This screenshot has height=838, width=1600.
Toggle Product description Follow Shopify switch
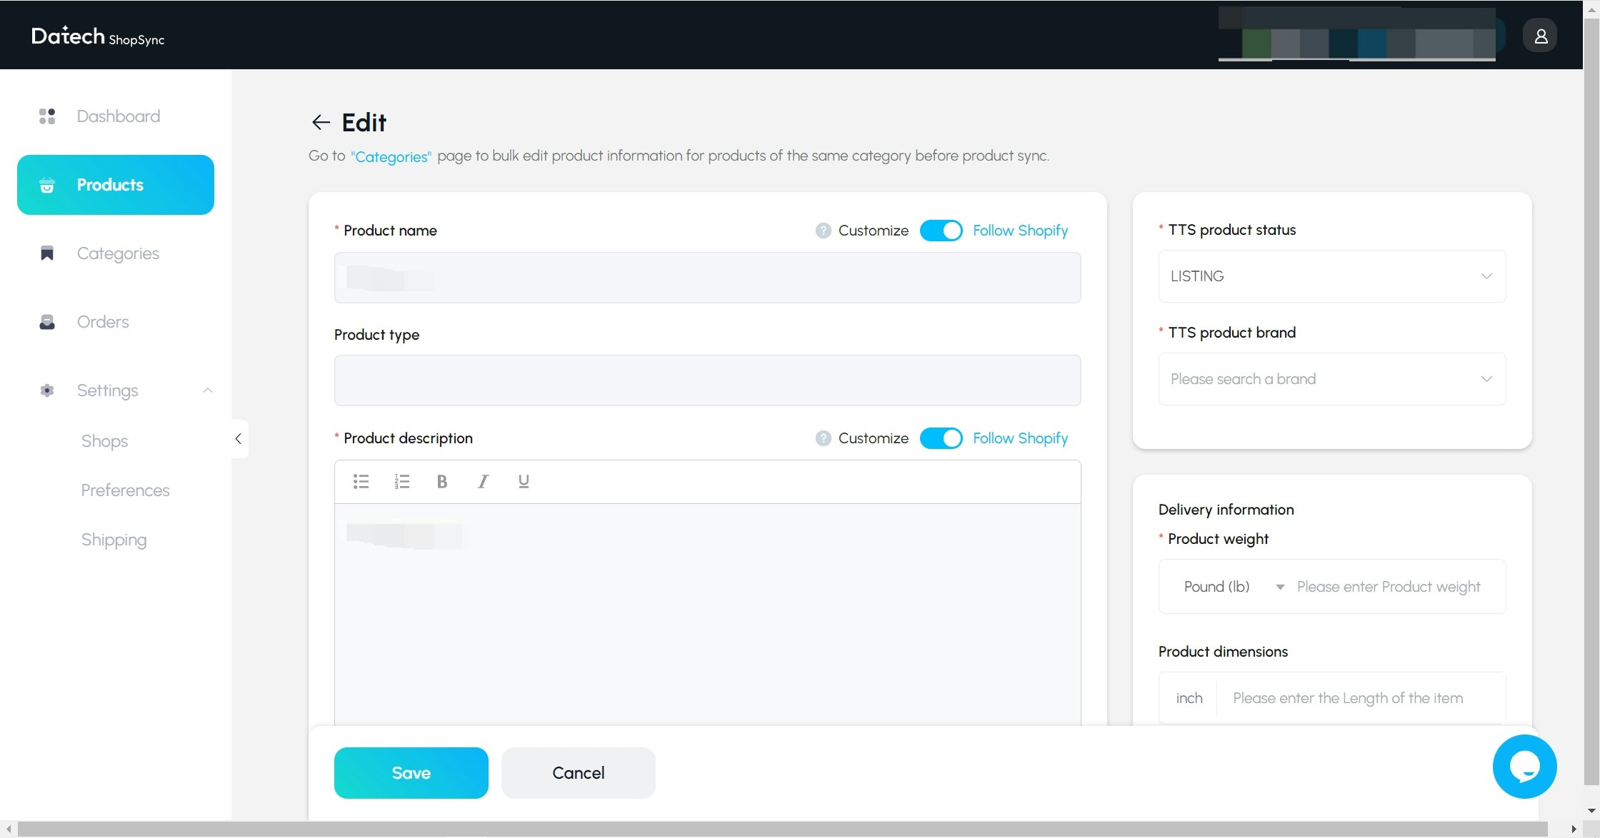pos(941,438)
